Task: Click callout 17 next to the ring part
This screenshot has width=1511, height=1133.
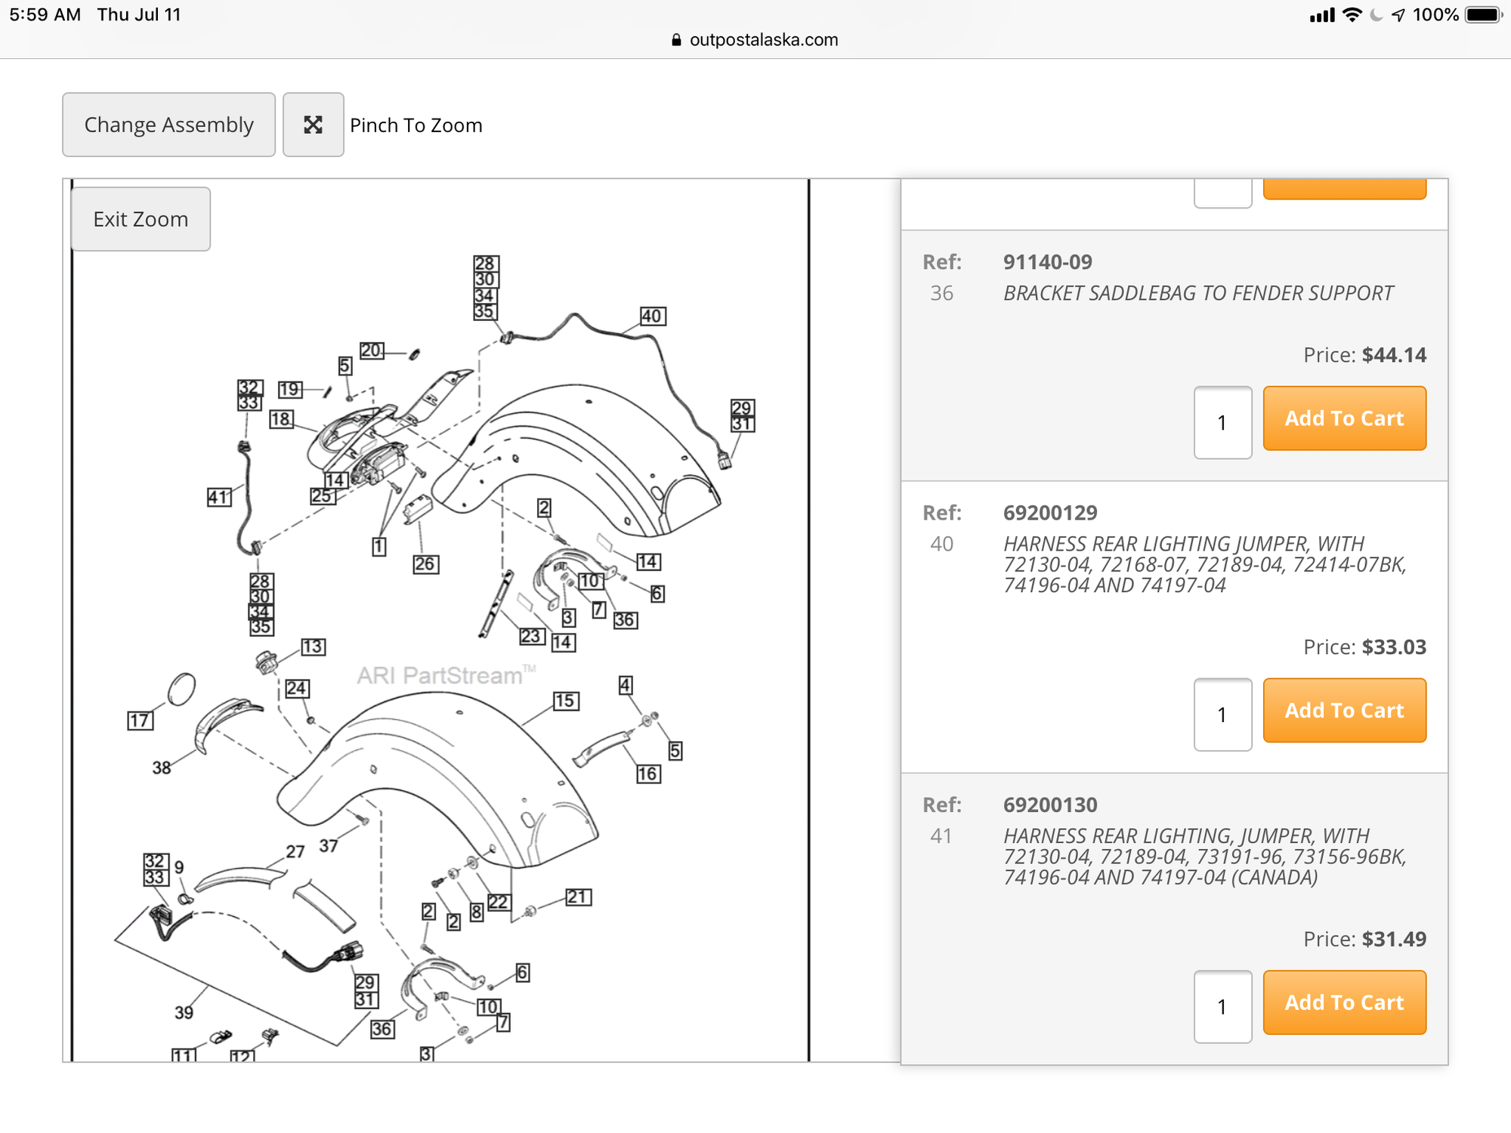Action: tap(140, 721)
